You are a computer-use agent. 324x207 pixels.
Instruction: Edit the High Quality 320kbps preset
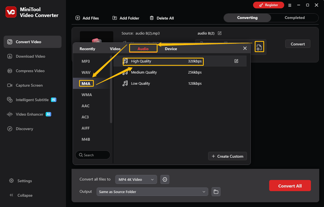(x=236, y=61)
